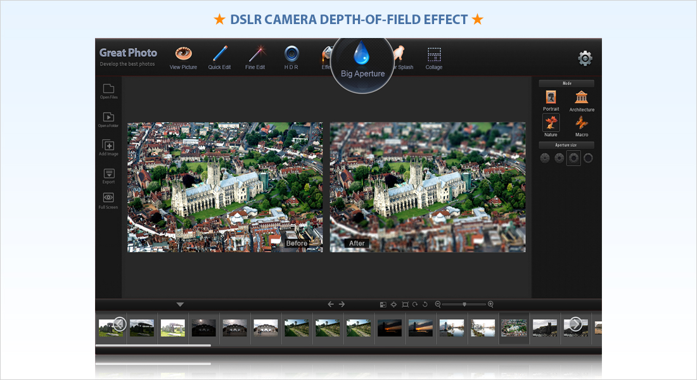Screen dimensions: 697x380
Task: Click the Export icon in sidebar
Action: point(108,174)
